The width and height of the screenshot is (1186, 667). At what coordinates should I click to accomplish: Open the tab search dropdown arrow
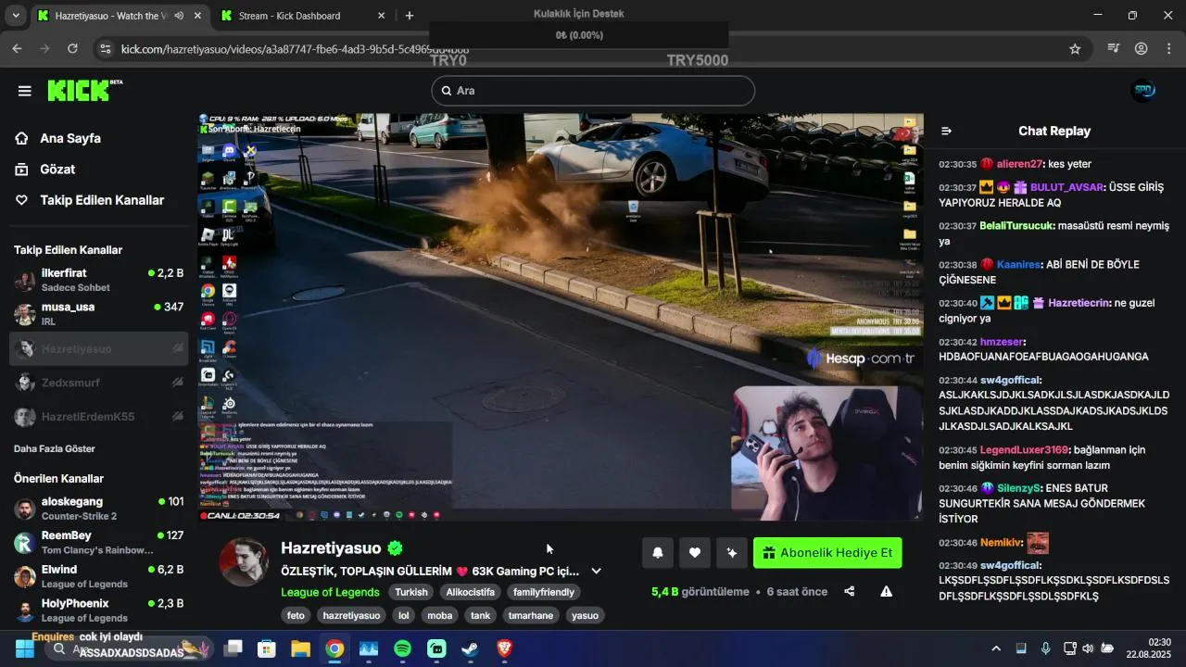click(15, 16)
